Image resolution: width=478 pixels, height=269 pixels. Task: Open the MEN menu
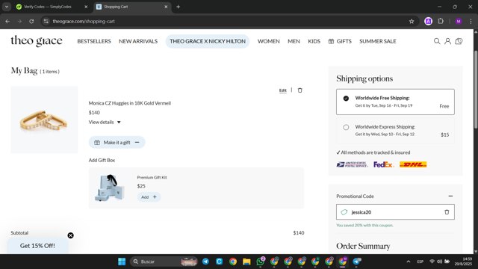coord(294,41)
